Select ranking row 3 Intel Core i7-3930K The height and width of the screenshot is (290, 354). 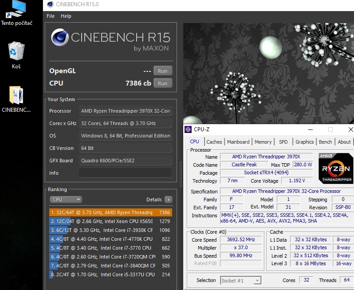click(x=110, y=230)
